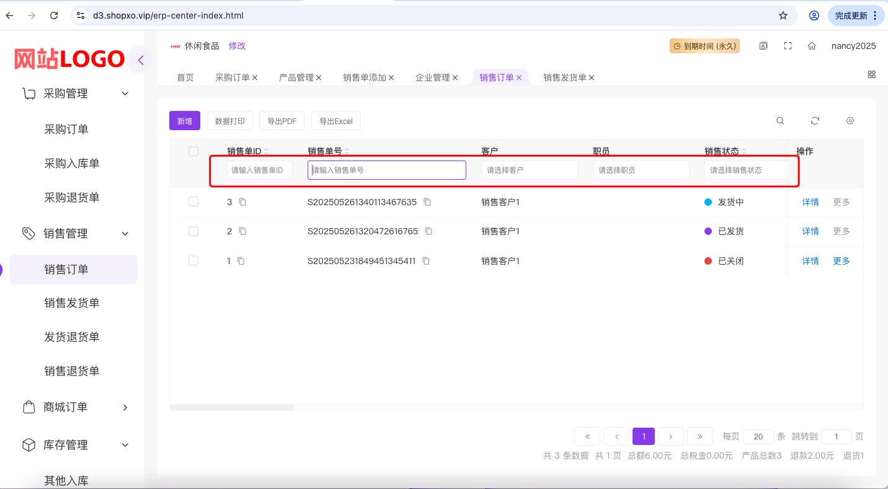The image size is (888, 489).
Task: Sort the table by 销售单号
Action: (x=347, y=151)
